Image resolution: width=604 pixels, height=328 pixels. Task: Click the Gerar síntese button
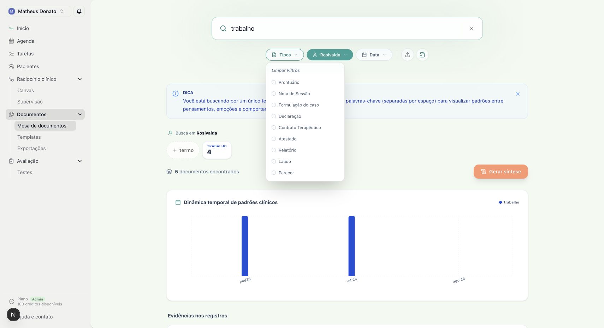(501, 172)
